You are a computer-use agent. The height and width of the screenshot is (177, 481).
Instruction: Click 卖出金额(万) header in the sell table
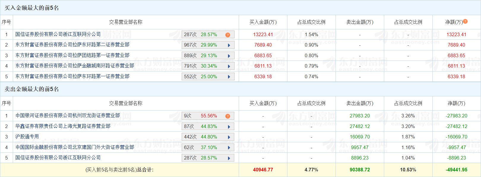pyautogui.click(x=360, y=103)
